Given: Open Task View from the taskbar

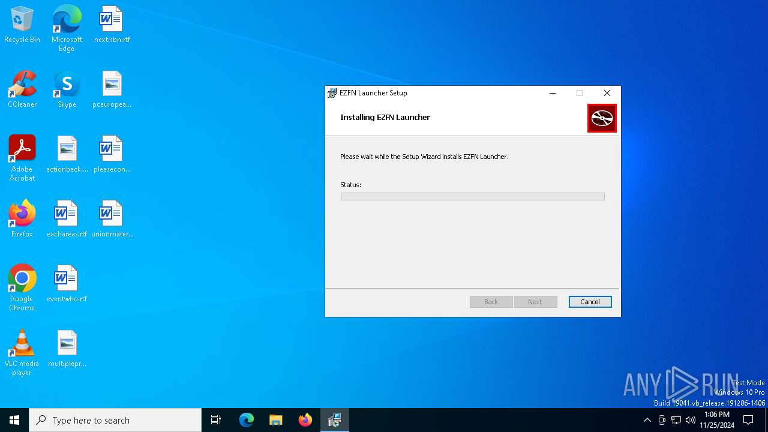Looking at the screenshot, I should click(216, 420).
